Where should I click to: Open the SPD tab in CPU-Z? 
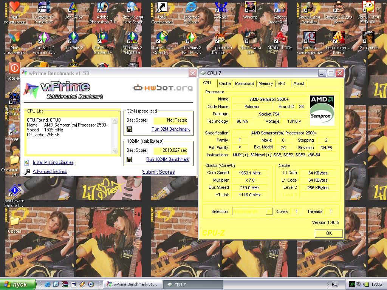[281, 83]
